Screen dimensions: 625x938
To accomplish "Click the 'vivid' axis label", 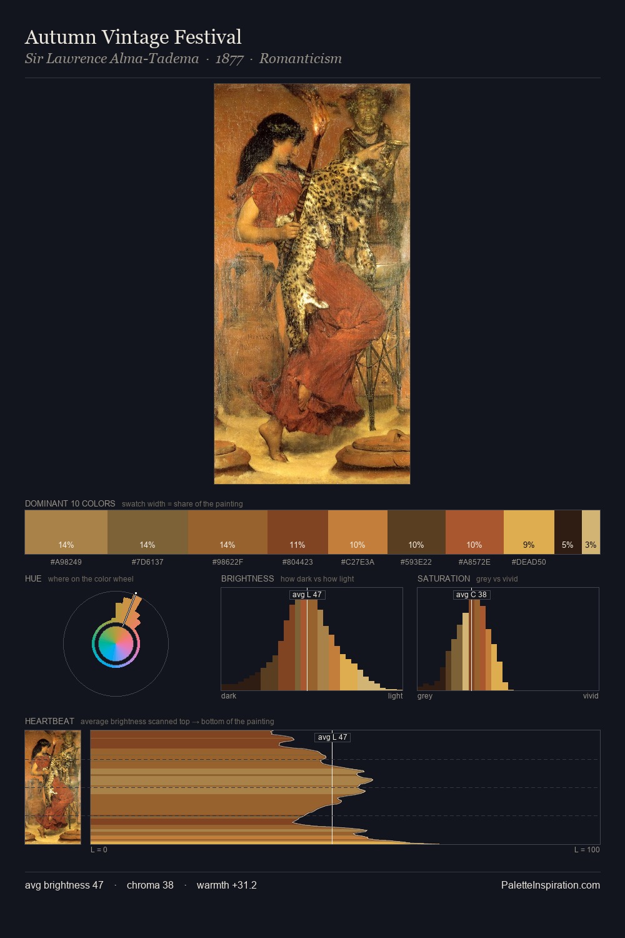I will tap(591, 696).
